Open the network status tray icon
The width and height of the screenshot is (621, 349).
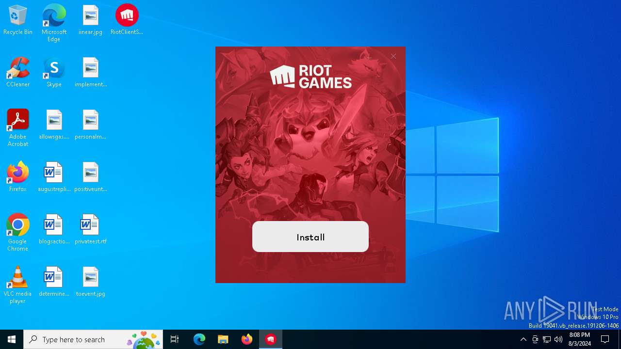click(547, 339)
